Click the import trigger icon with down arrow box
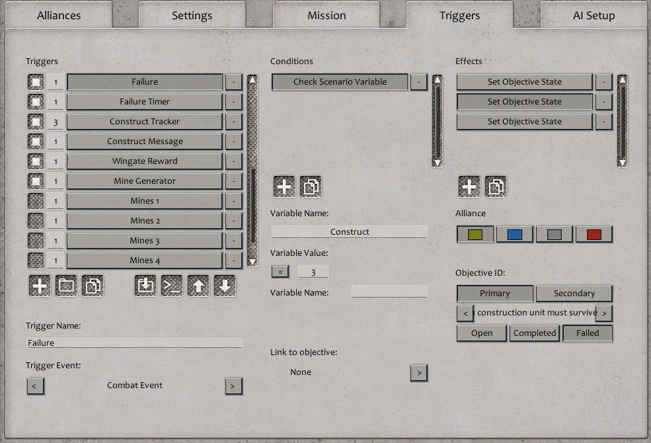The image size is (651, 443). coord(145,286)
